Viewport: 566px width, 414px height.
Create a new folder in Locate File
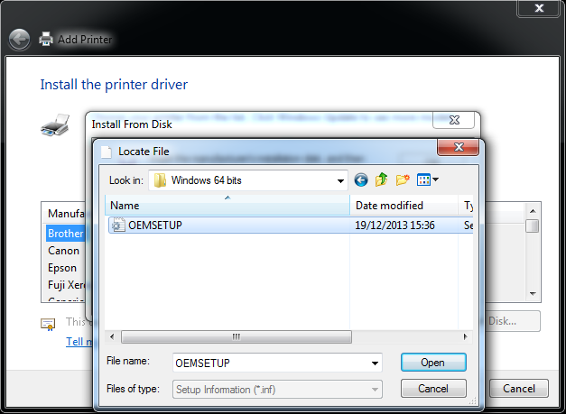403,179
